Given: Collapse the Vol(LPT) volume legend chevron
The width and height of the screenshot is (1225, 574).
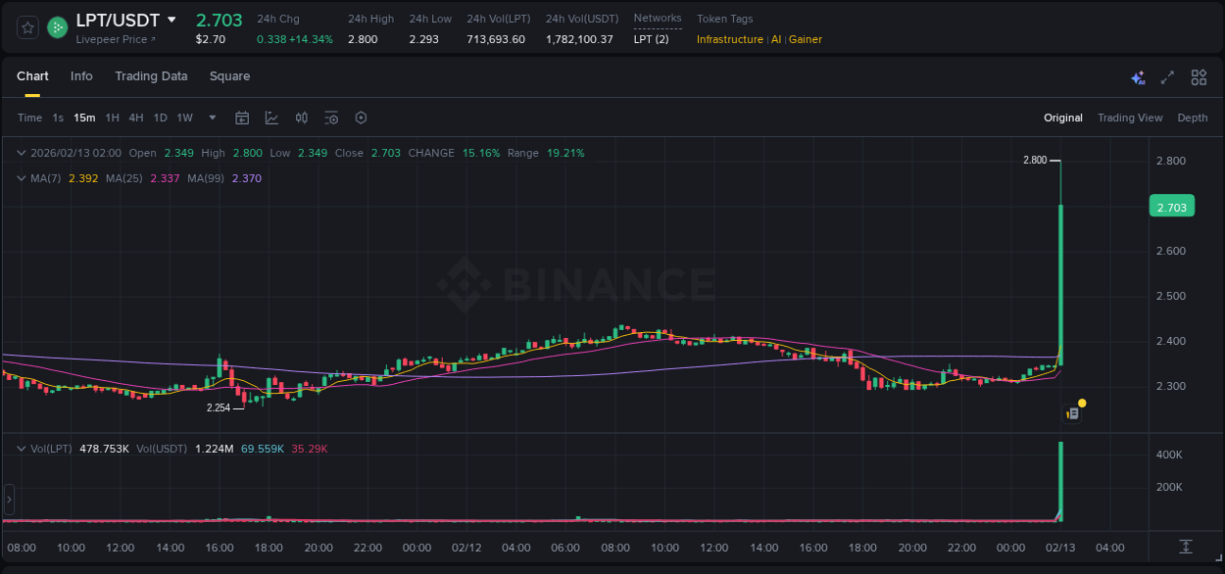Looking at the screenshot, I should [x=21, y=449].
